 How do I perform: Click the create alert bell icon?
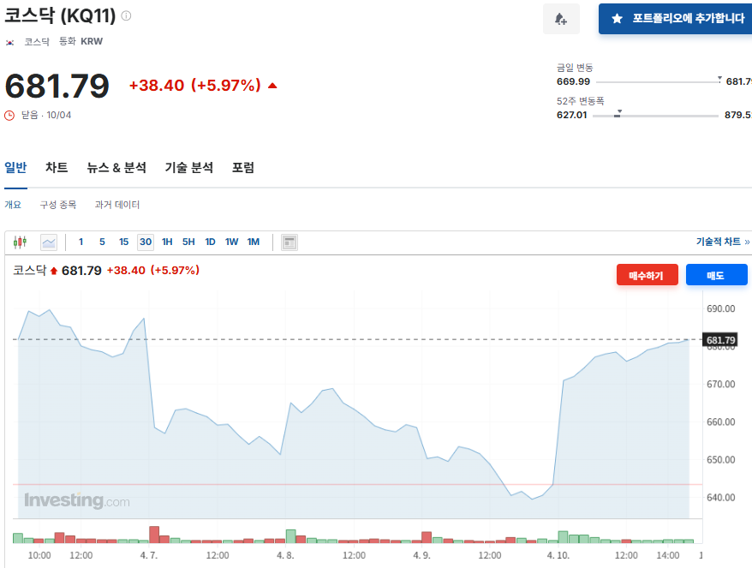click(x=561, y=19)
